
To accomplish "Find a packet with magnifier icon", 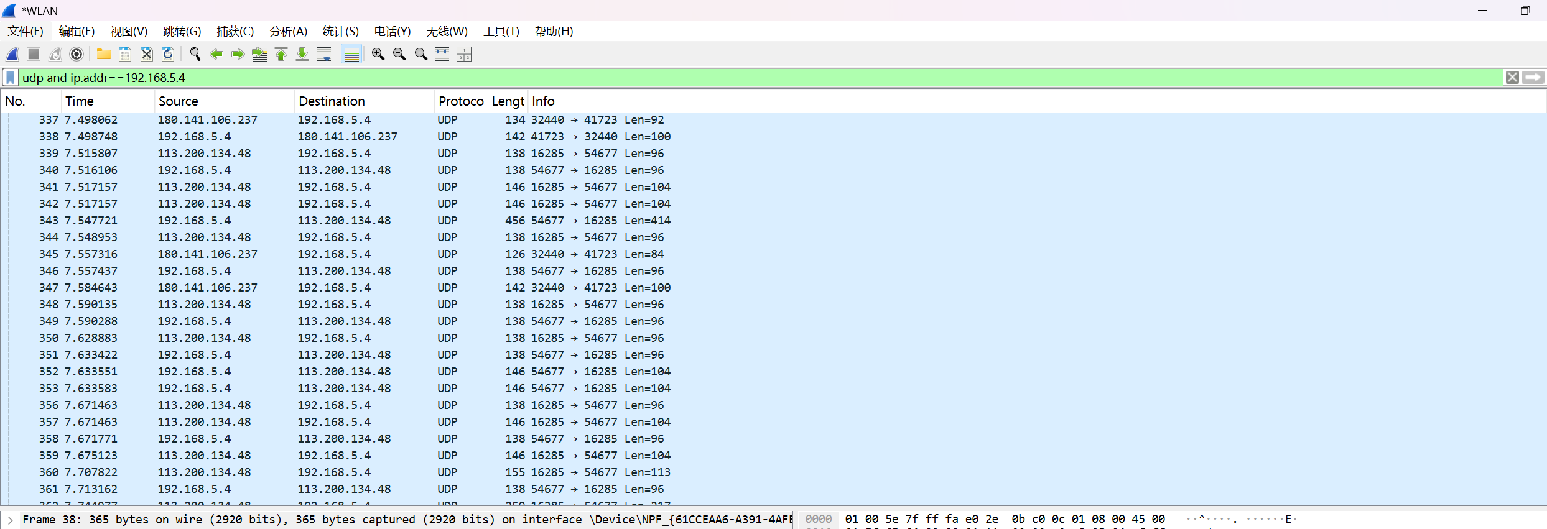I will point(195,54).
